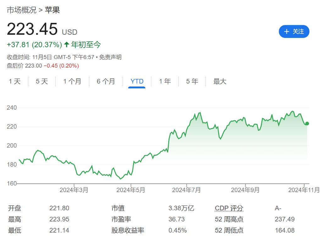Click the 最低 label
Viewport: 322px width, 241px height.
pos(14,230)
